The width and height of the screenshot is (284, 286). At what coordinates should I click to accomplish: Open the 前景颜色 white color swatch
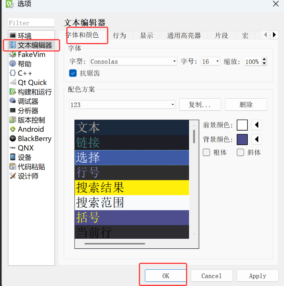point(242,125)
